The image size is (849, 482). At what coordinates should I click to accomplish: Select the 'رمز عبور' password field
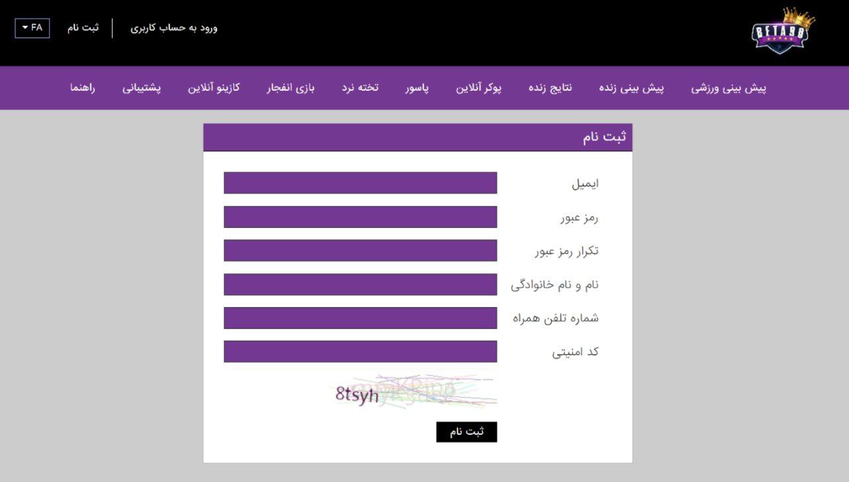(x=361, y=216)
